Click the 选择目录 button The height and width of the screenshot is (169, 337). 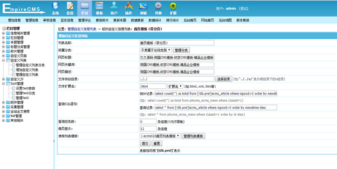tap(223, 79)
